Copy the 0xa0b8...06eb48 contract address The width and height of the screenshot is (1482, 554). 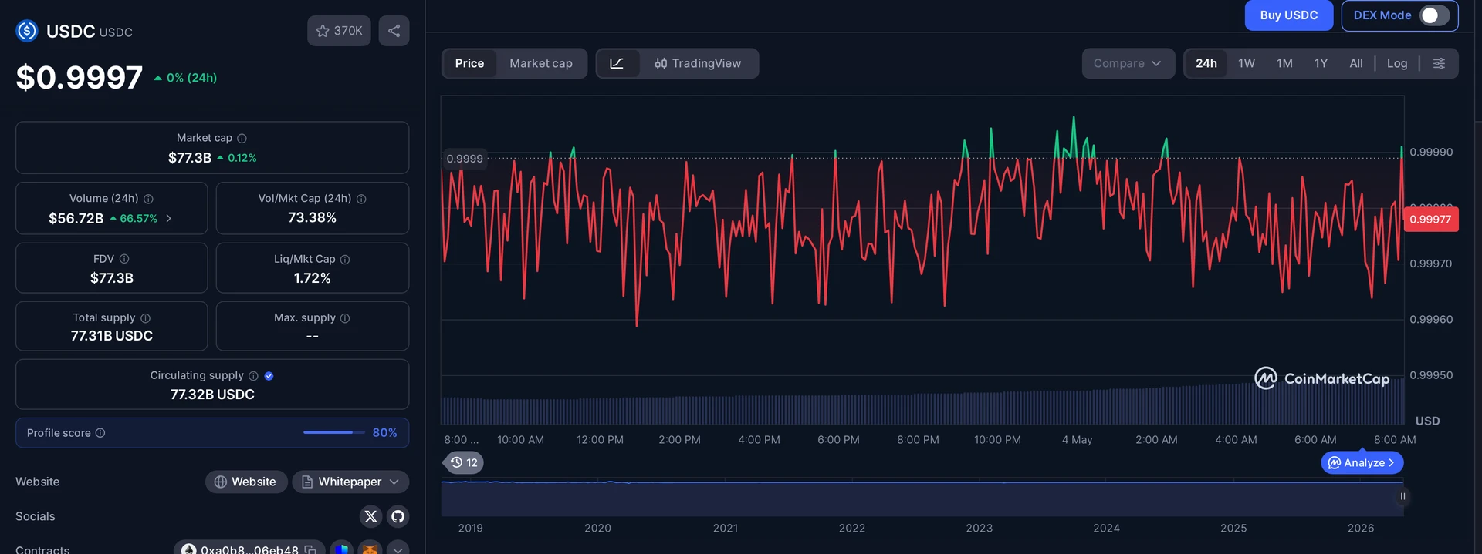(x=310, y=549)
